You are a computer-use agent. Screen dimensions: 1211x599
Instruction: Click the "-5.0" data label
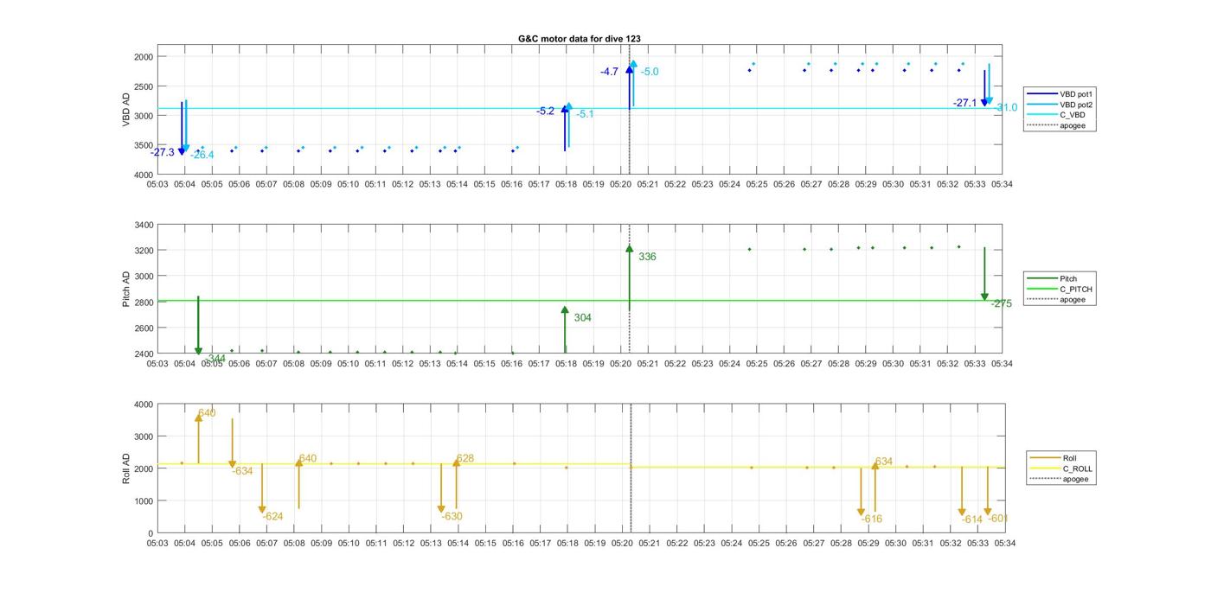pyautogui.click(x=650, y=72)
